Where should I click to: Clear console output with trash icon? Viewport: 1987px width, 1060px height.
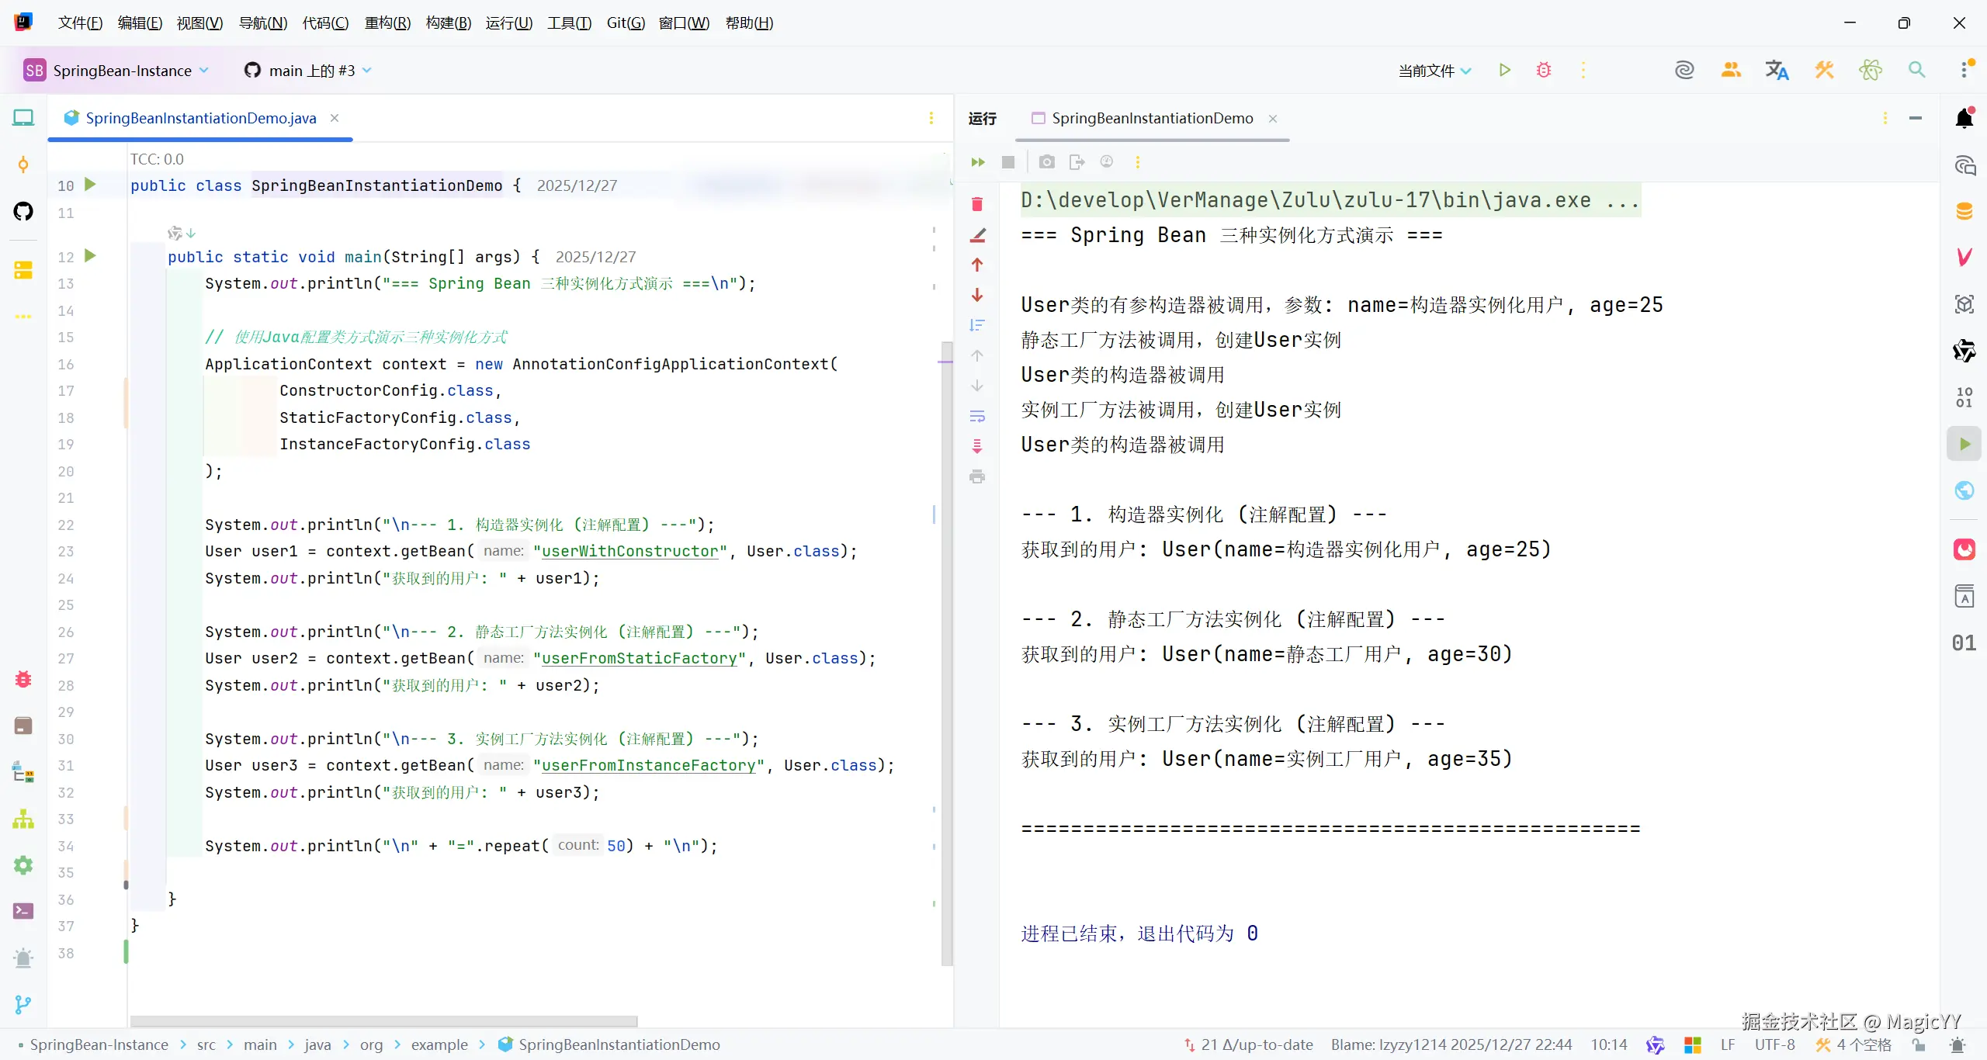(977, 204)
